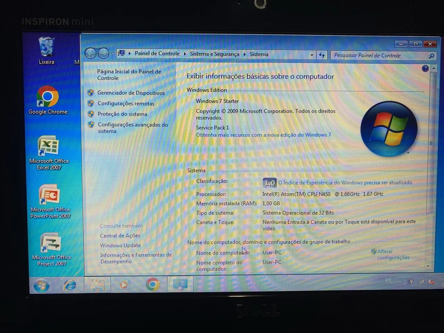444x333 pixels.
Task: Click the Chrome icon in the taskbar
Action: [153, 284]
